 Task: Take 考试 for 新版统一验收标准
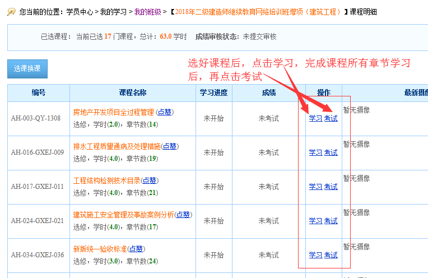tap(331, 255)
